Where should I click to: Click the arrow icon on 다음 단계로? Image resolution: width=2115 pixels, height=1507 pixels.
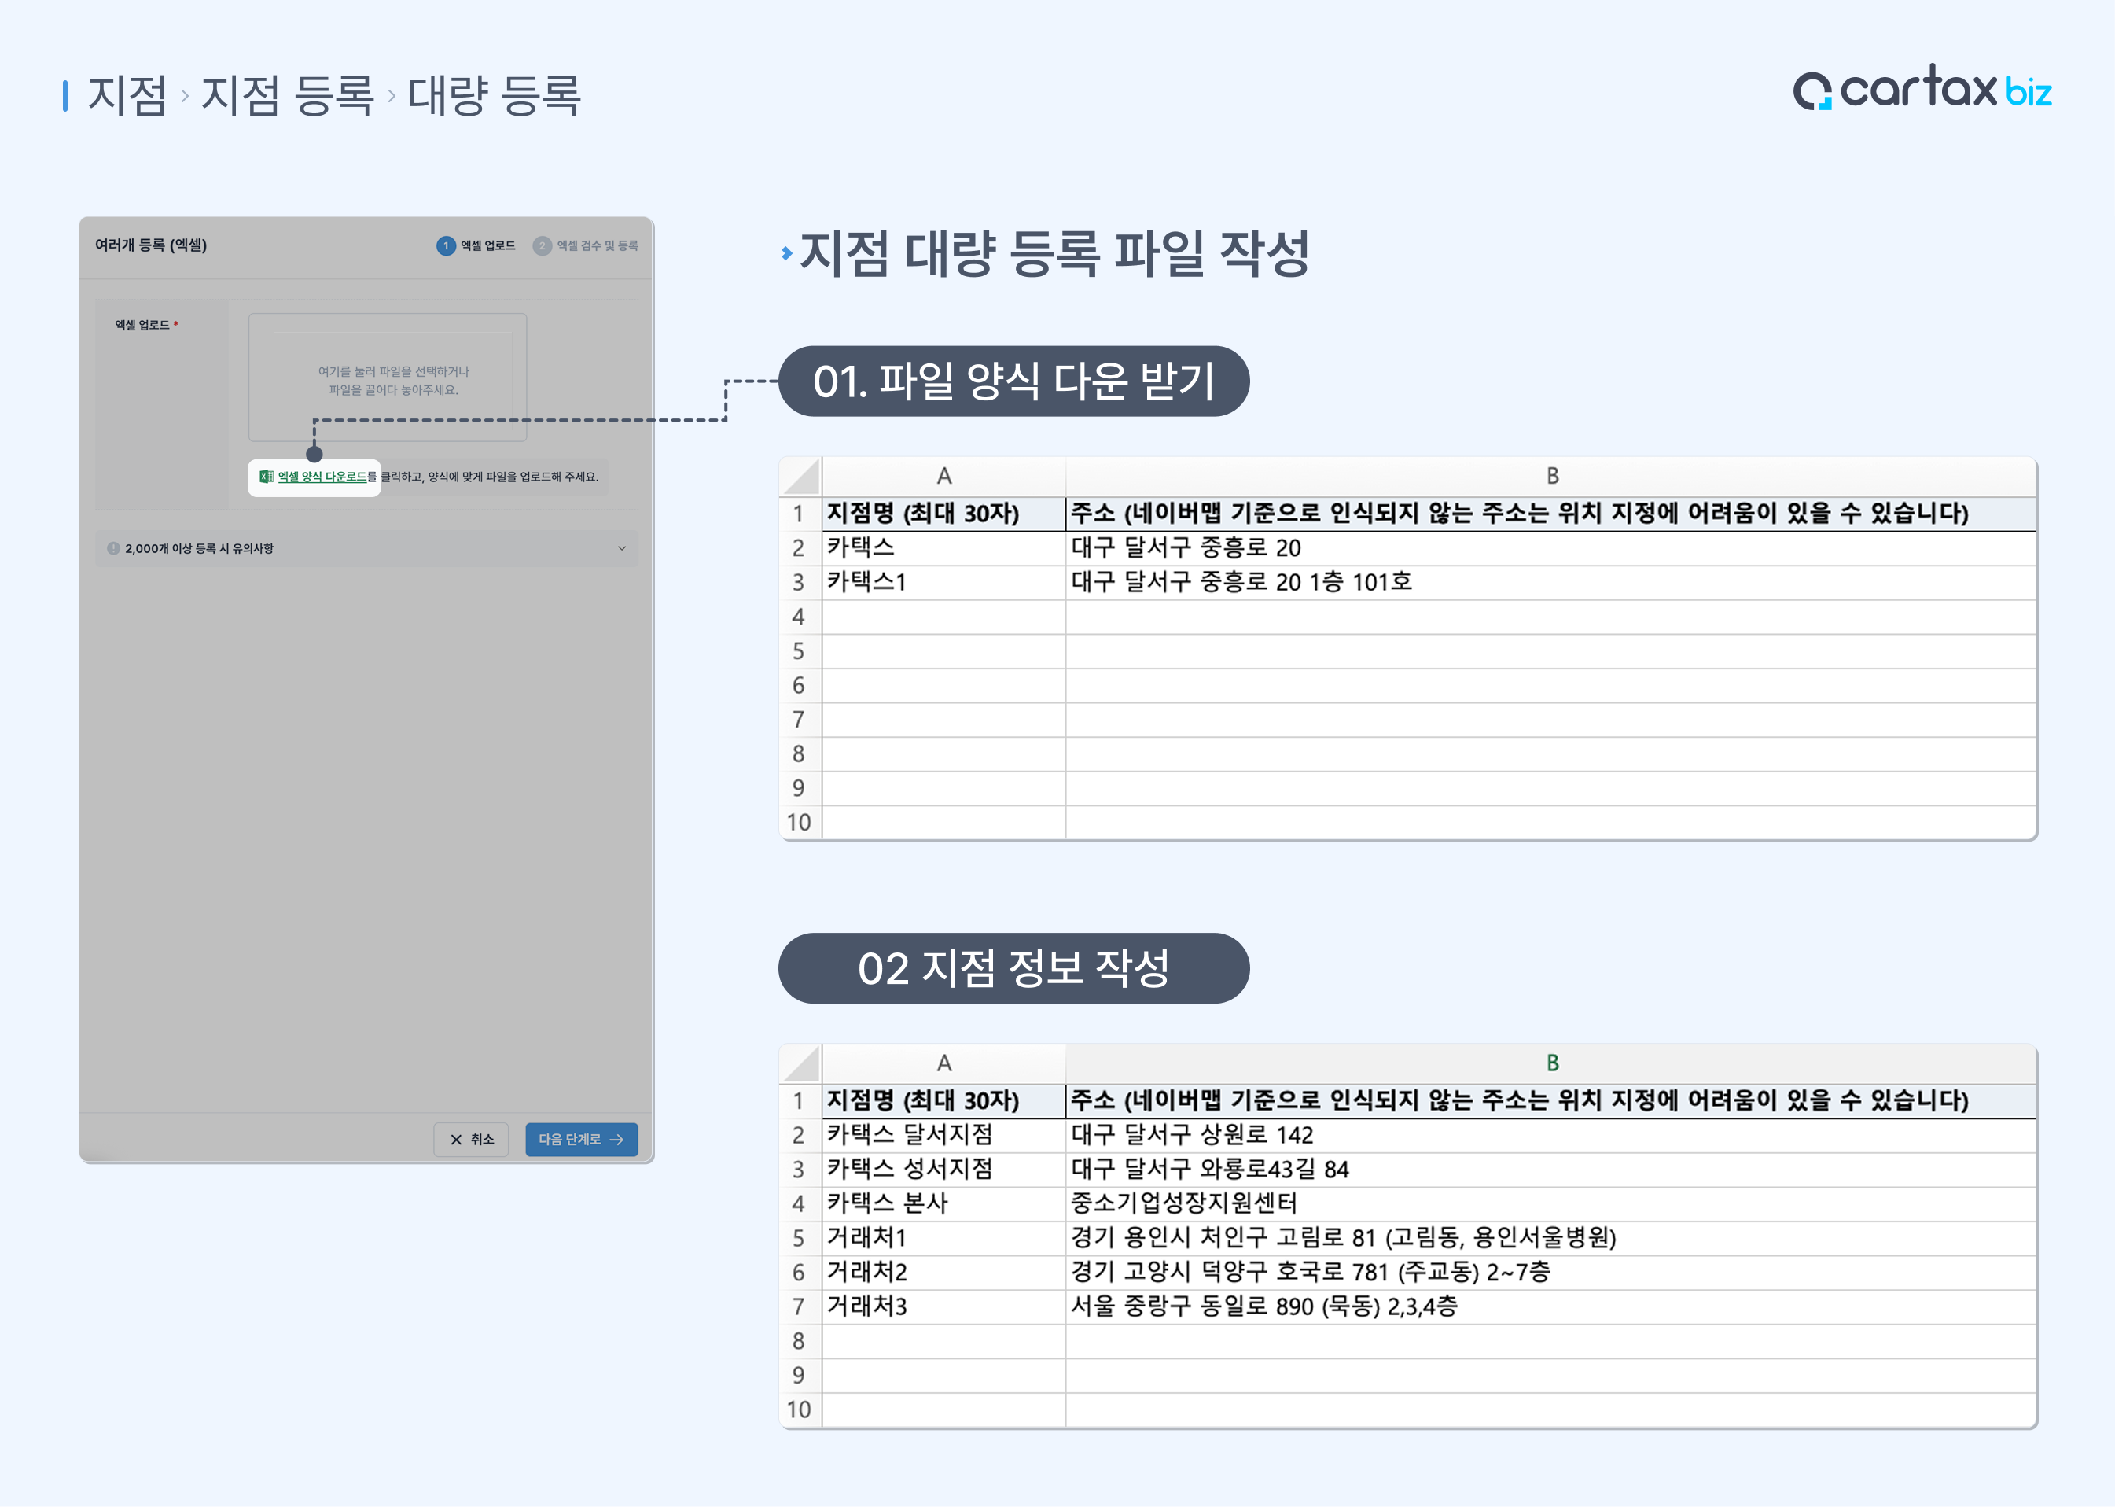617,1140
